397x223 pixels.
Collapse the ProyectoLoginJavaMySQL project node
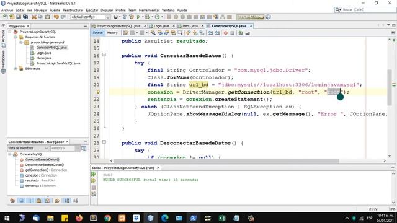tap(10, 32)
